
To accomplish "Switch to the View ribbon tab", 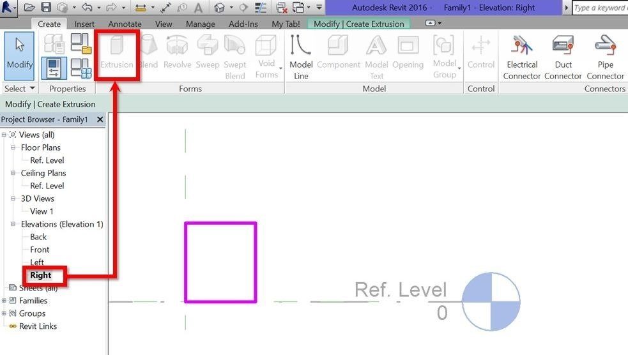I will (164, 24).
